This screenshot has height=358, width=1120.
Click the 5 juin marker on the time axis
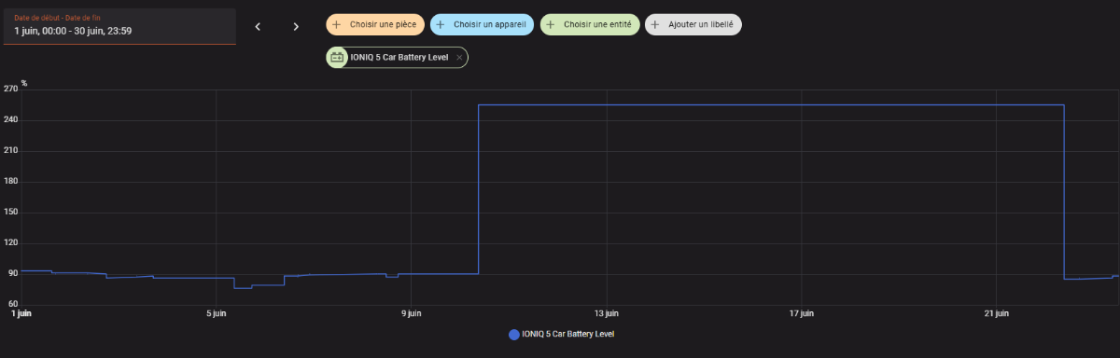[x=216, y=313]
